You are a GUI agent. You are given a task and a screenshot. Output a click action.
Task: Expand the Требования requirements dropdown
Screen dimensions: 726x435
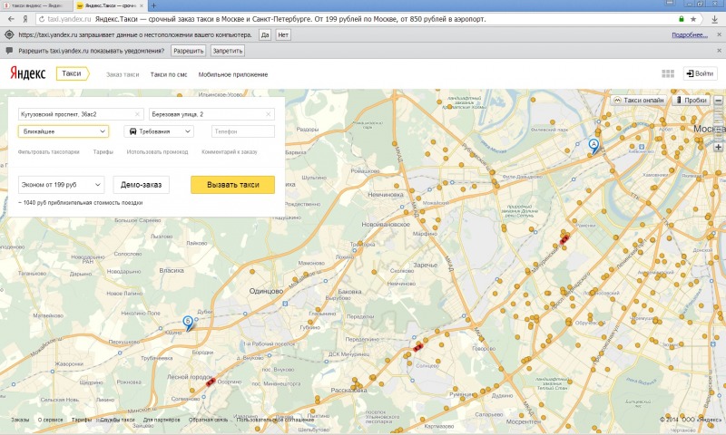158,131
